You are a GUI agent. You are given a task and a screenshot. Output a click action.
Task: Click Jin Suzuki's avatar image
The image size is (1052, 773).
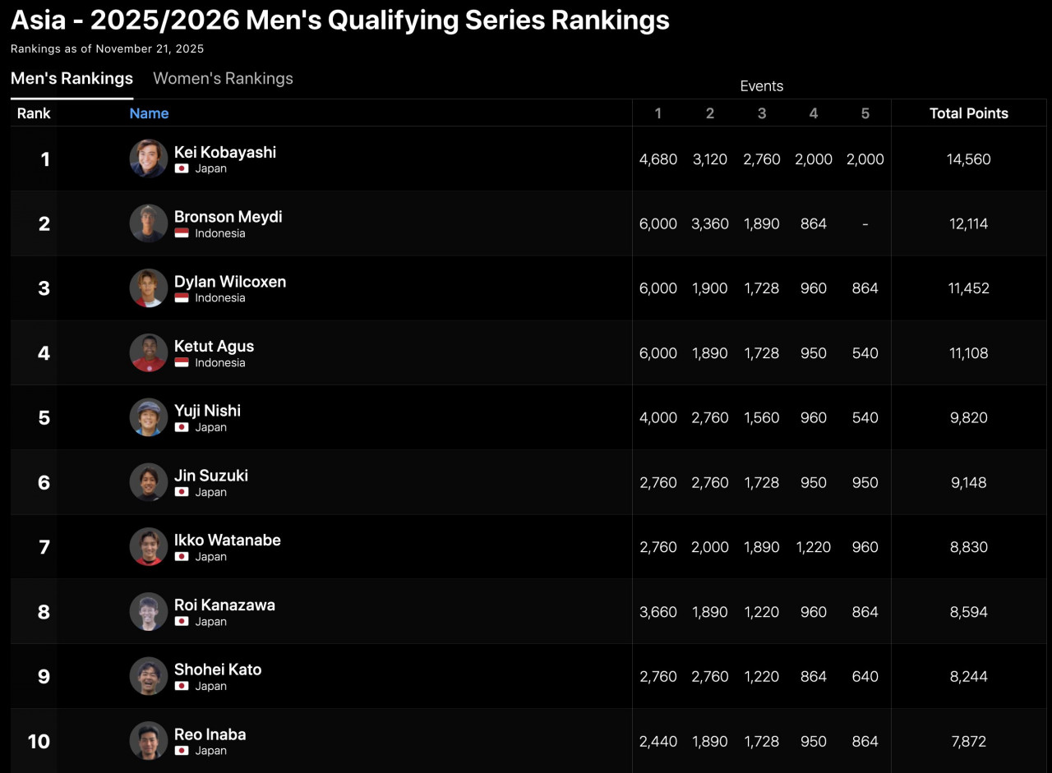149,482
